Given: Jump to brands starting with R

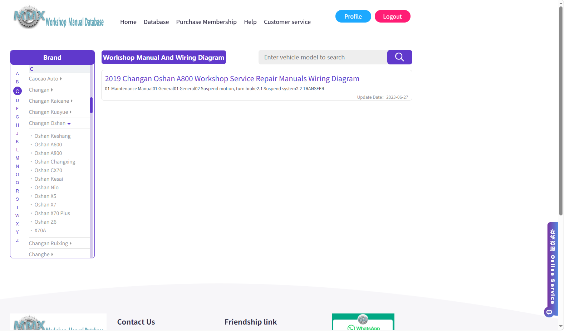Looking at the screenshot, I should click(x=17, y=191).
